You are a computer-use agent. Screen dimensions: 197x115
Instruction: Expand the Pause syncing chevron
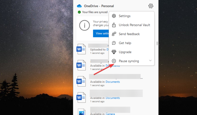(150, 61)
